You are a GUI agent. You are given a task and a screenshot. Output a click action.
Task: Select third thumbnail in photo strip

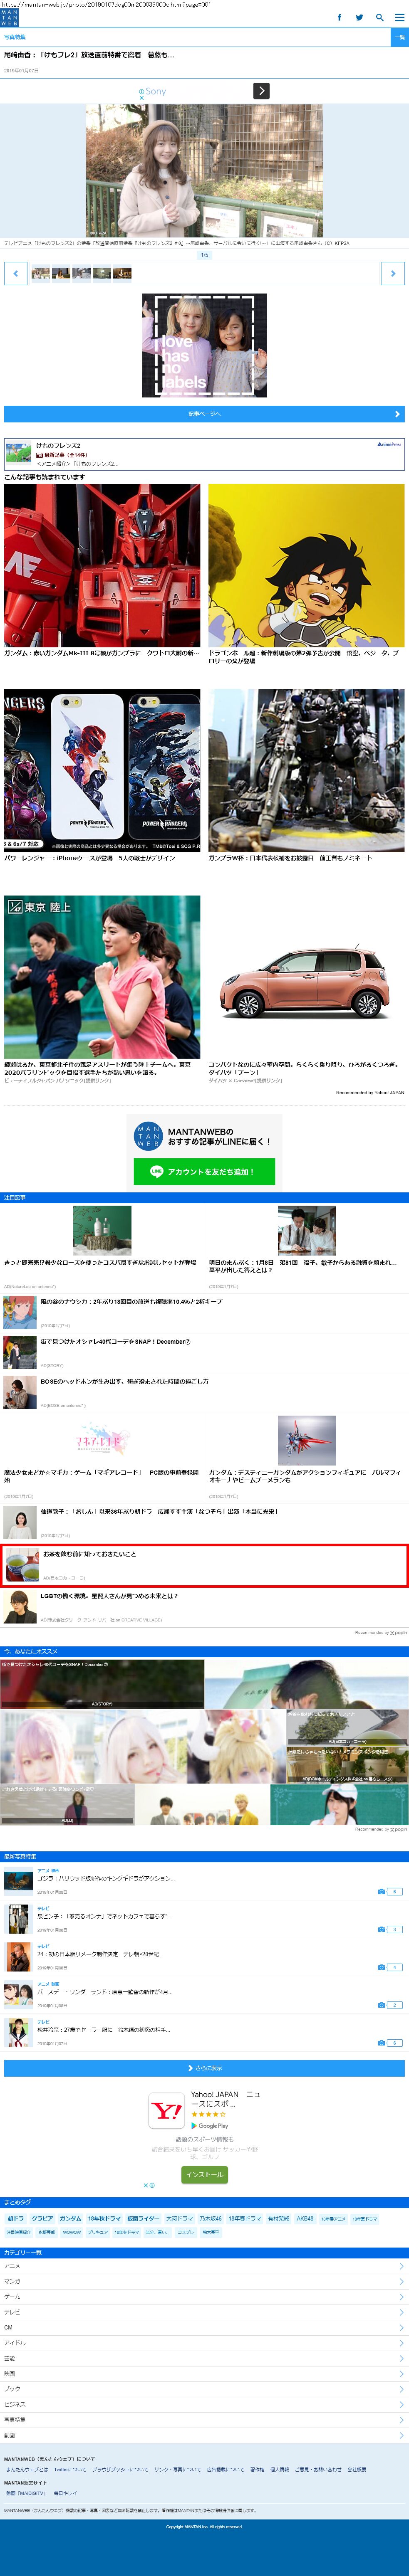point(81,273)
